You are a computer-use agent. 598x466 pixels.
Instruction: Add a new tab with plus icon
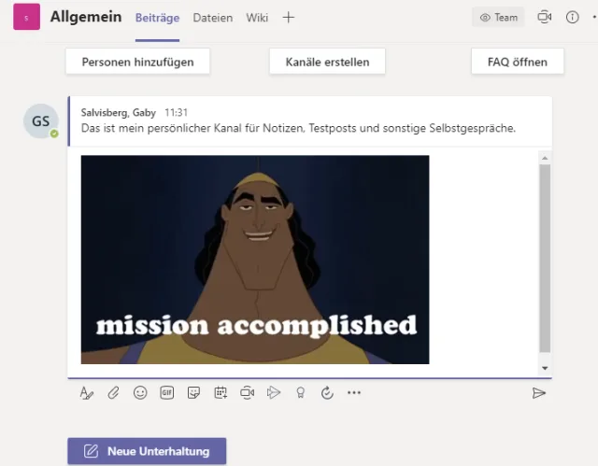[x=289, y=17]
